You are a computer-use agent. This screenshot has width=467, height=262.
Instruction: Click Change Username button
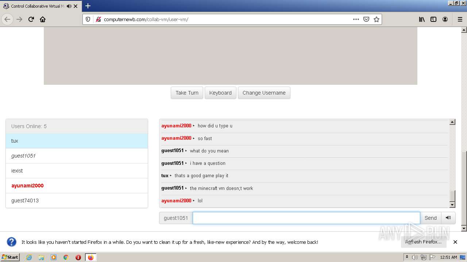coord(264,93)
